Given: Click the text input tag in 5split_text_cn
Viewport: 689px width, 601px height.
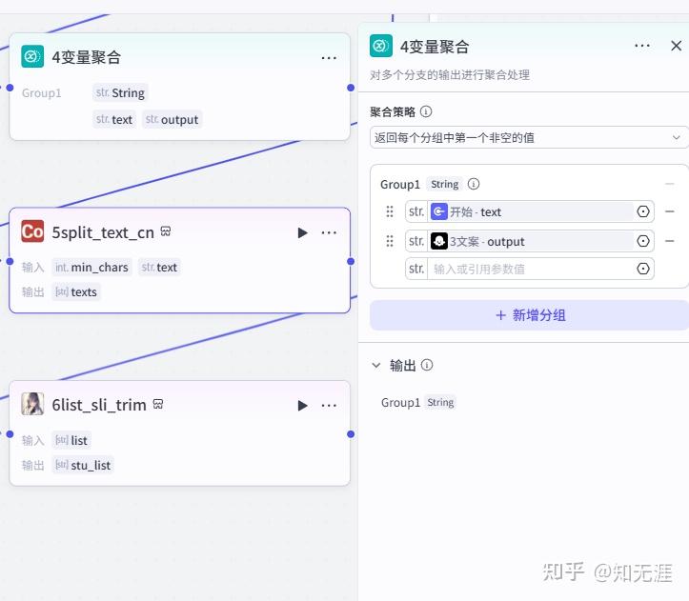Looking at the screenshot, I should (x=159, y=267).
